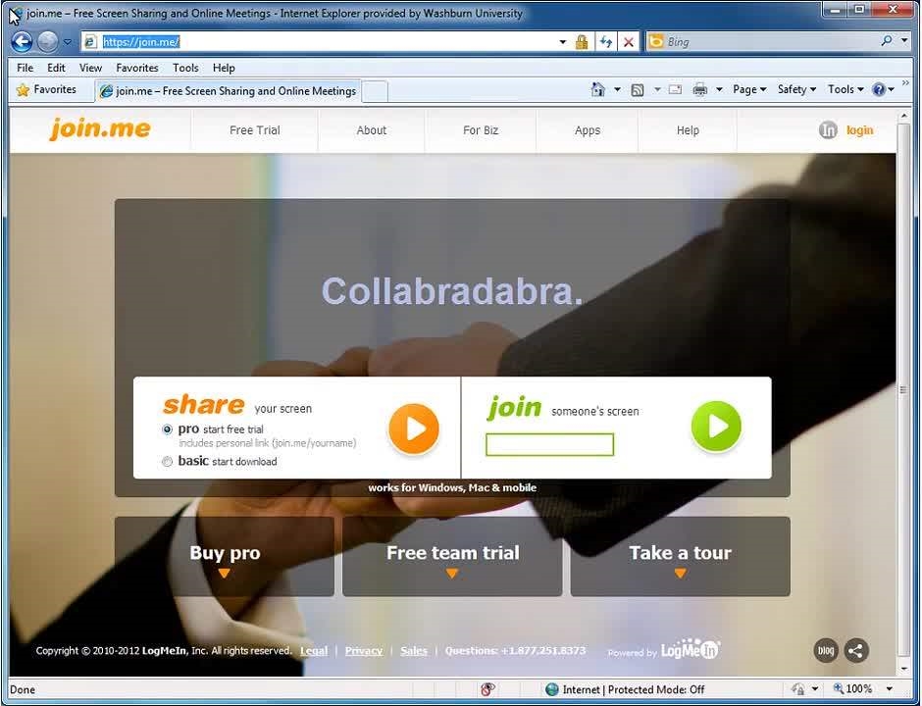This screenshot has width=922, height=706.
Task: Select the basic start download radio
Action: click(168, 462)
